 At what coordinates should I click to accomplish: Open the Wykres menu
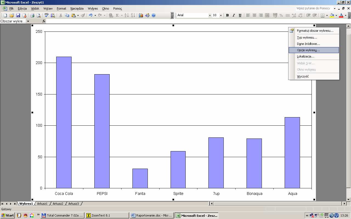[x=93, y=8]
